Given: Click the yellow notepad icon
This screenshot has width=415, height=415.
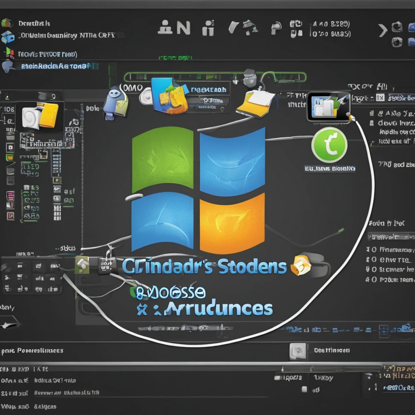Looking at the screenshot, I should tap(256, 104).
